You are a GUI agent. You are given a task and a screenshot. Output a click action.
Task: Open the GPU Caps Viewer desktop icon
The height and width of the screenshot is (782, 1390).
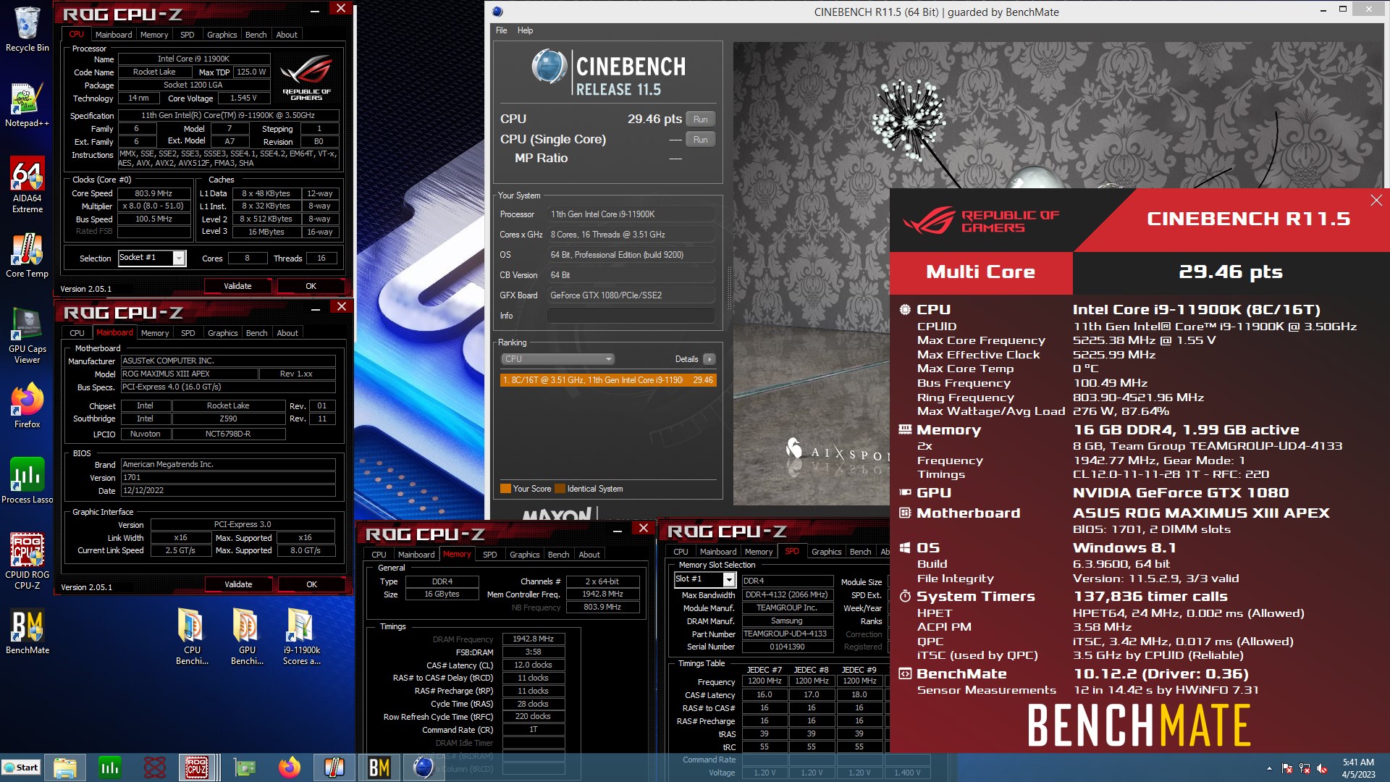click(x=27, y=335)
